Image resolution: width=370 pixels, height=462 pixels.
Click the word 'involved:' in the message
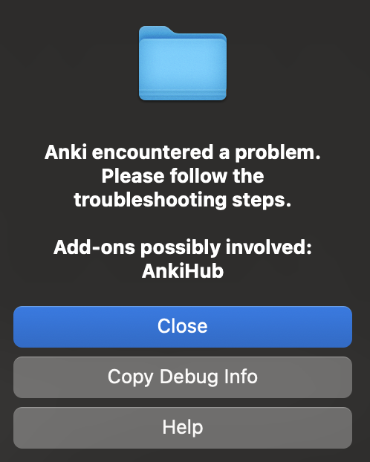(x=268, y=247)
